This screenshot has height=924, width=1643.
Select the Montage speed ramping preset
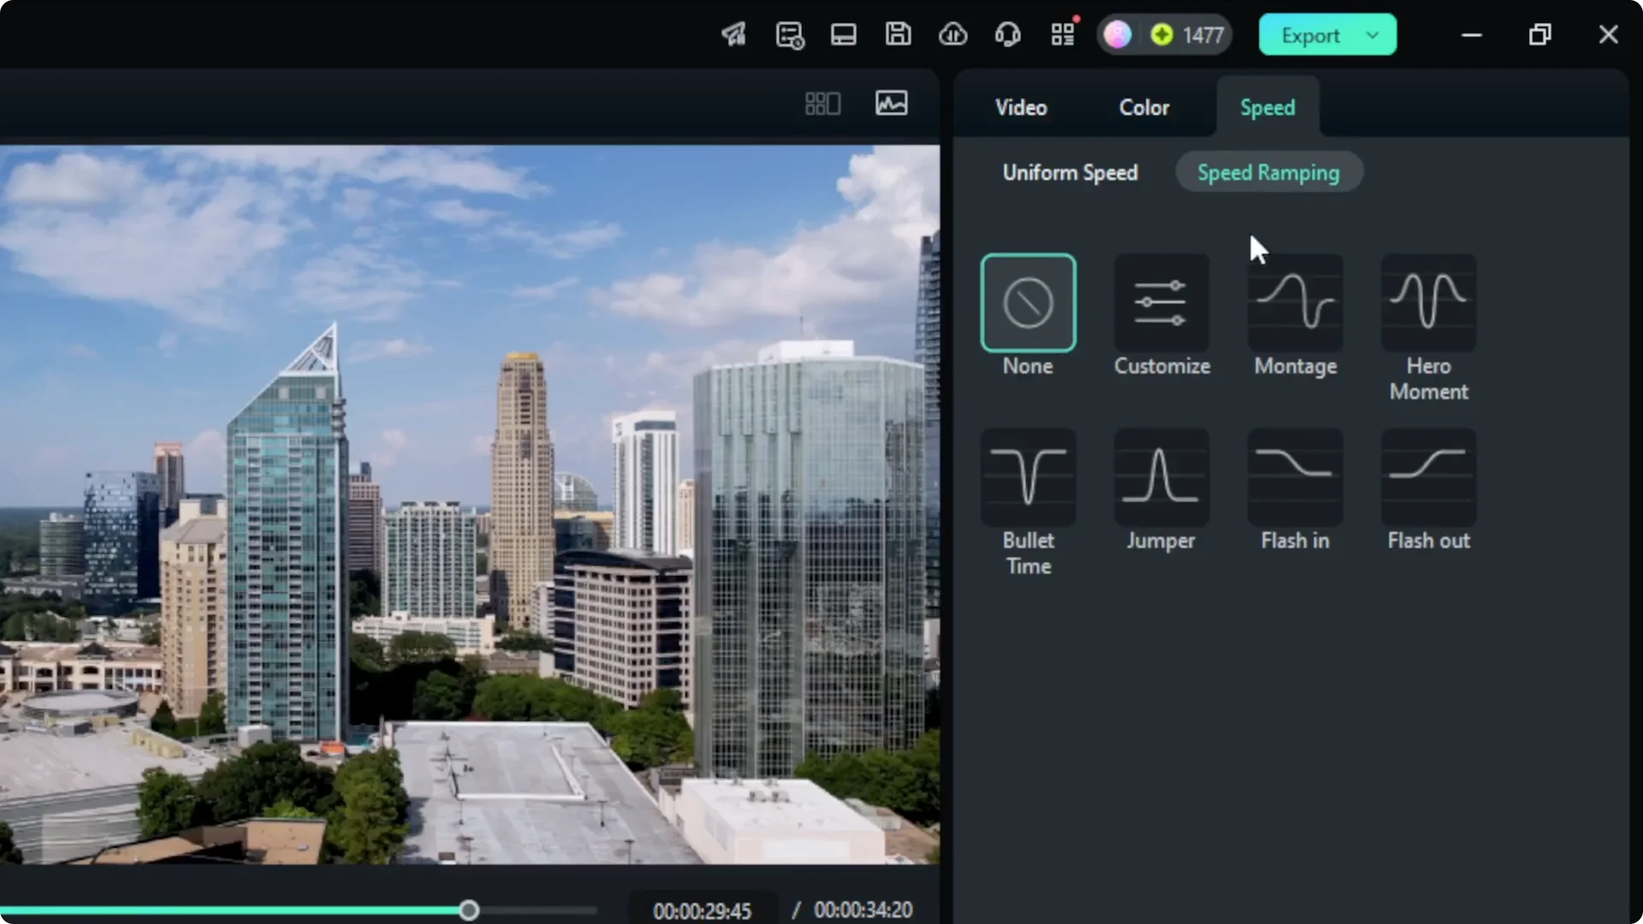tap(1295, 304)
